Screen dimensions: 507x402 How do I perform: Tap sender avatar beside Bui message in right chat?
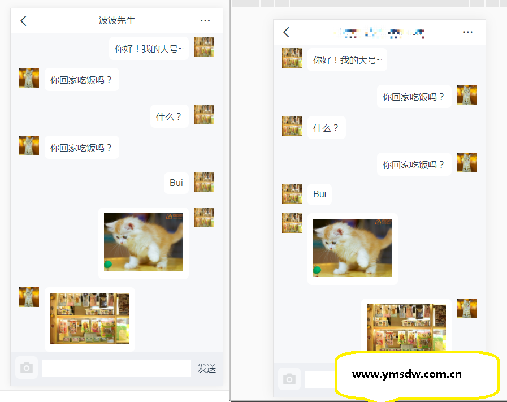292,194
